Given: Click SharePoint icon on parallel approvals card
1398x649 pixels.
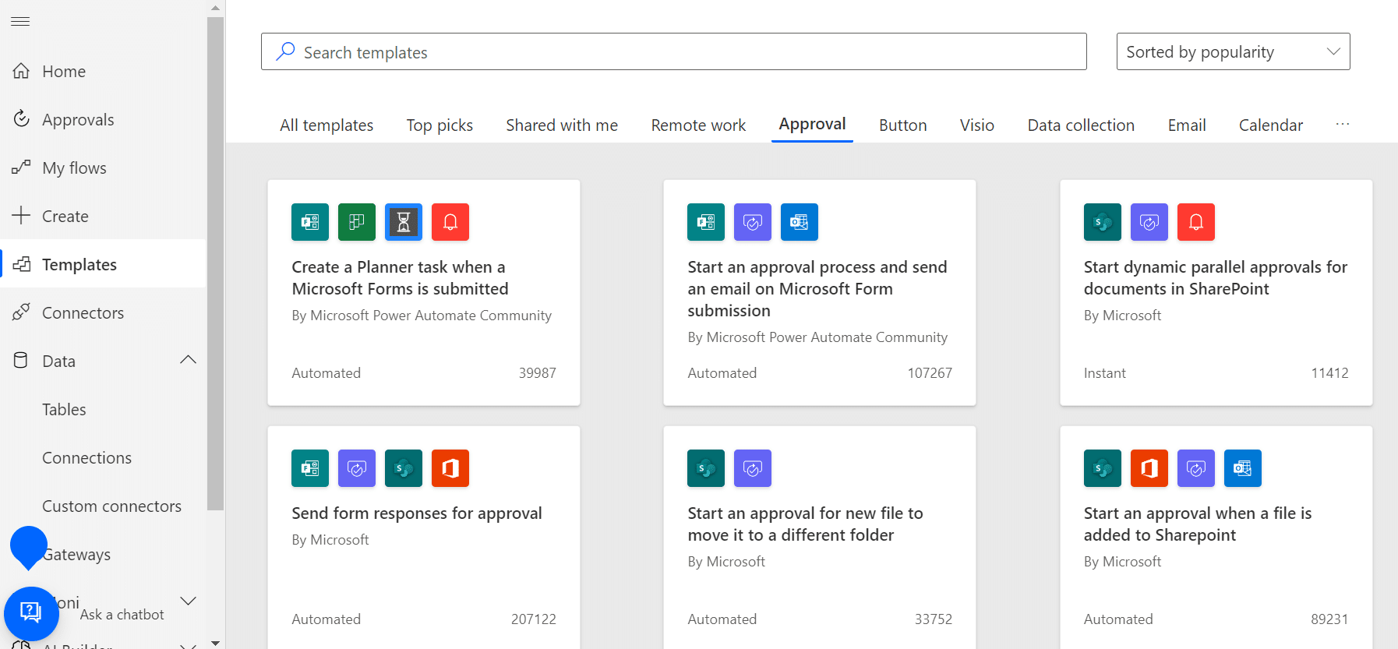Looking at the screenshot, I should tap(1103, 222).
